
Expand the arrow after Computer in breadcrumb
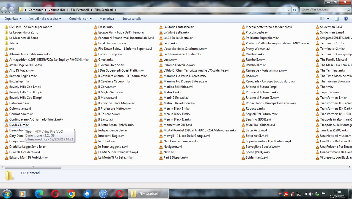(x=46, y=10)
